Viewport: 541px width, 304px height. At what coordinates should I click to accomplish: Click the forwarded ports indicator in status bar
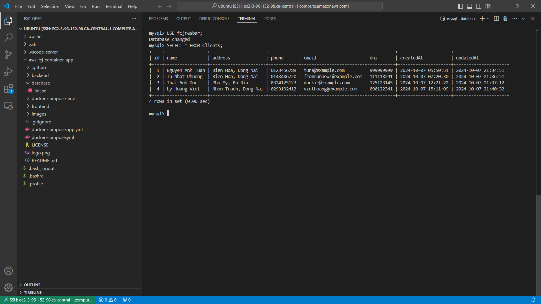point(127,300)
